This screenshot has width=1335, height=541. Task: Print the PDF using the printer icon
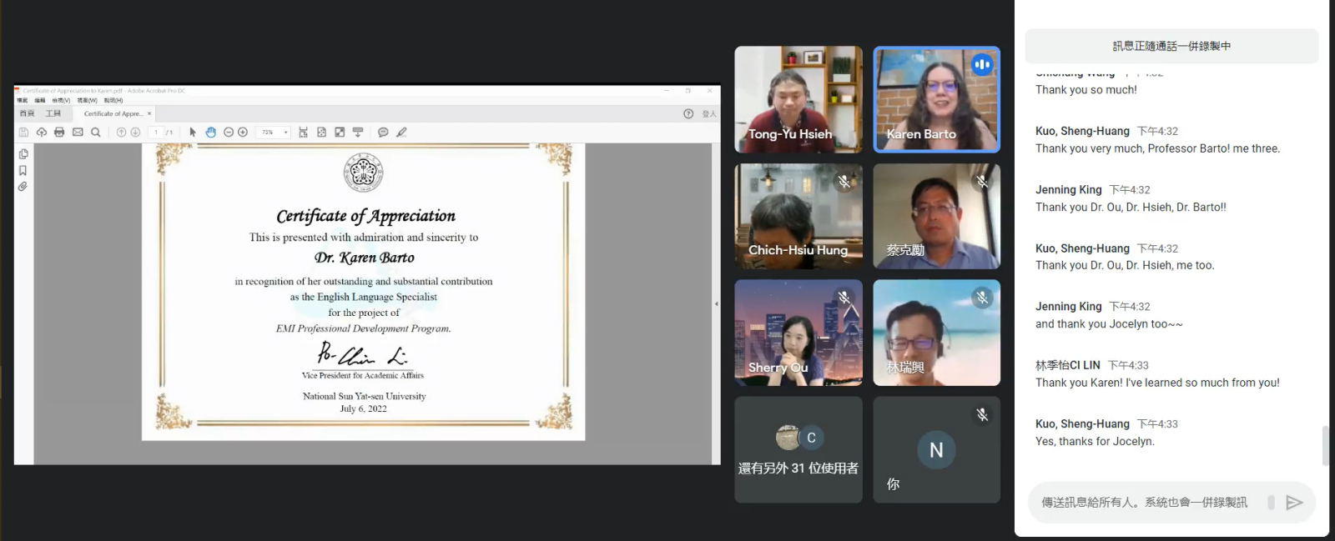tap(59, 133)
